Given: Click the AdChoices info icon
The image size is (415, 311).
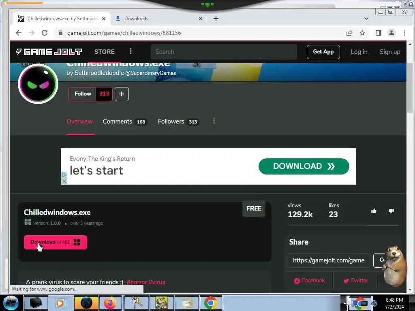Looking at the screenshot, I should point(64,175).
